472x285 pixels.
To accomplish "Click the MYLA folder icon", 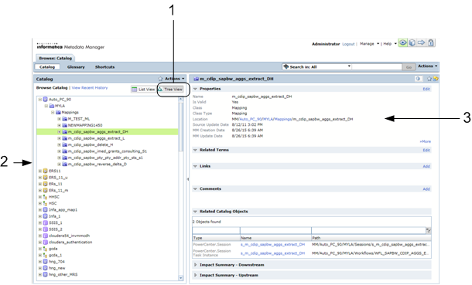I will click(x=52, y=106).
